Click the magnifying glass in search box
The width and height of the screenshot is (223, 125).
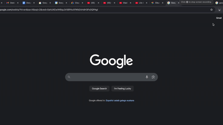pyautogui.click(x=69, y=77)
